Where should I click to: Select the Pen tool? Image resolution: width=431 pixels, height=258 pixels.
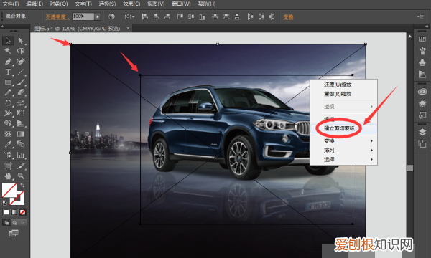coord(8,62)
